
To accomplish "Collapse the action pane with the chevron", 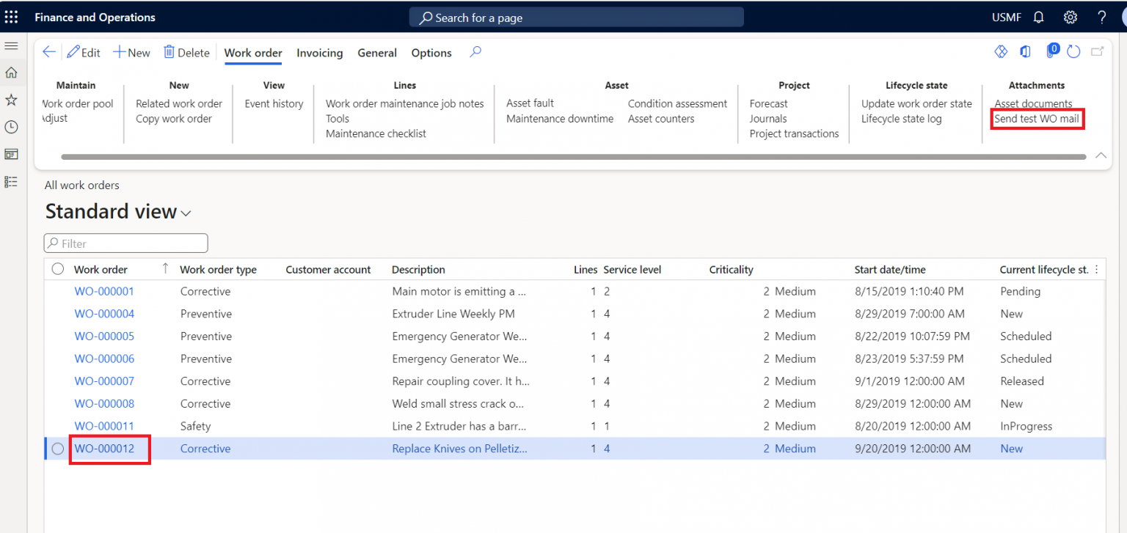I will 1101,155.
